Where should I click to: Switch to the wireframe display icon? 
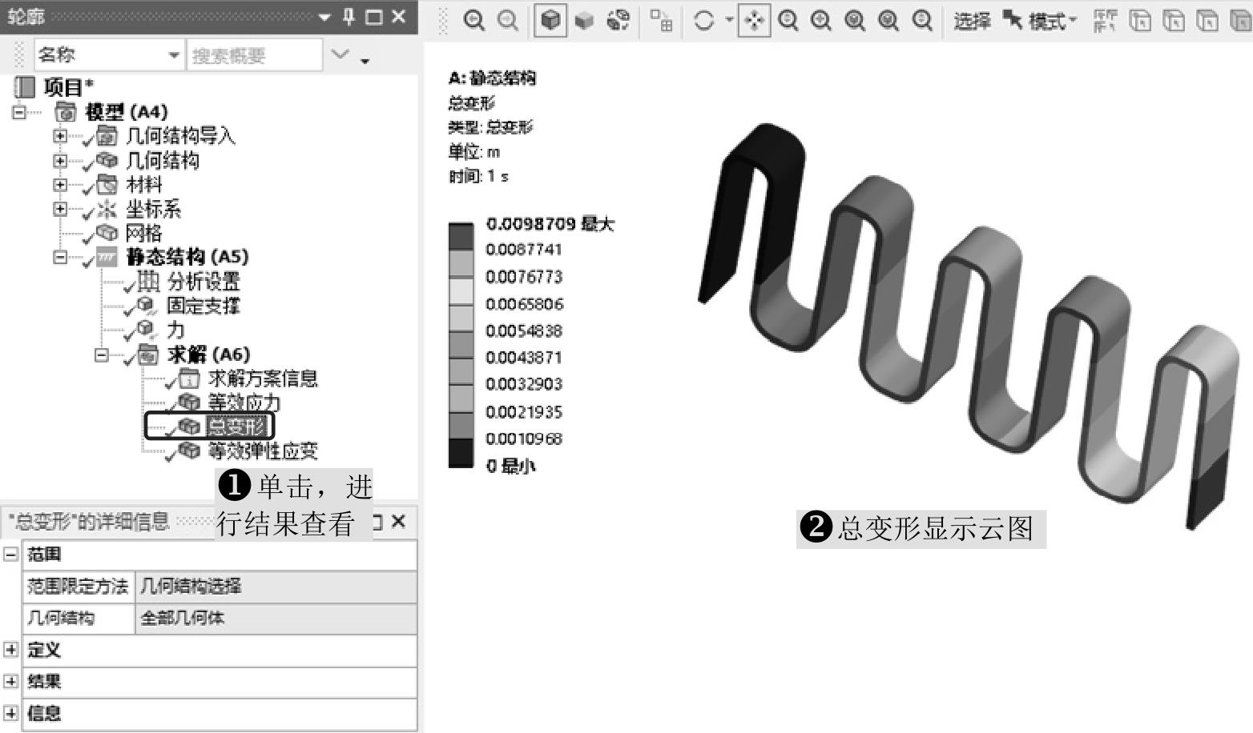pyautogui.click(x=618, y=21)
